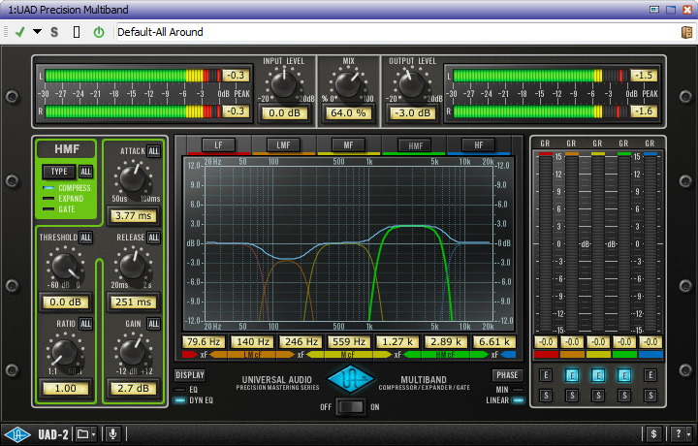Select the -3.0 dB output level field
698x446 pixels.
coord(413,113)
